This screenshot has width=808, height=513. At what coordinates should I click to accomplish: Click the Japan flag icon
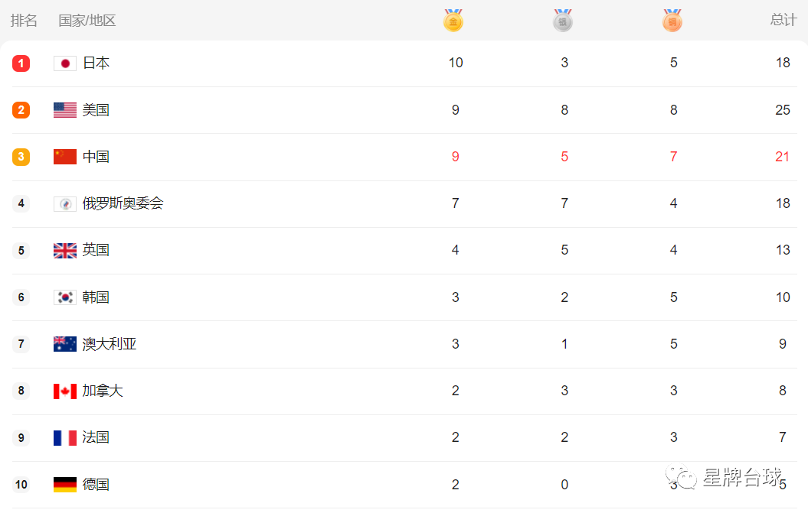[x=65, y=63]
